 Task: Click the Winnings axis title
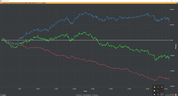pyautogui.click(x=176, y=46)
